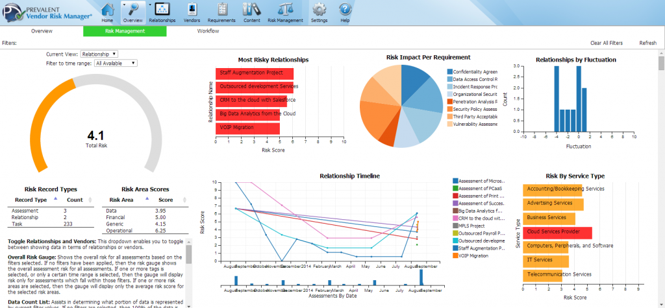665x308 pixels.
Task: Switch to the Workflow tab
Action: pyautogui.click(x=208, y=31)
